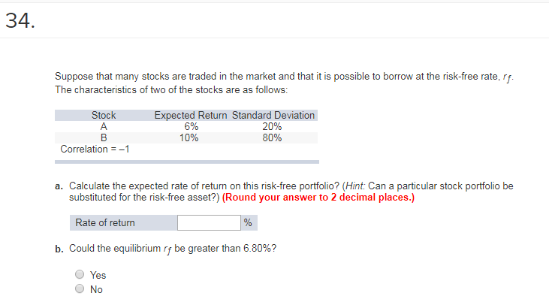Click the question number 34 heading

pos(20,21)
